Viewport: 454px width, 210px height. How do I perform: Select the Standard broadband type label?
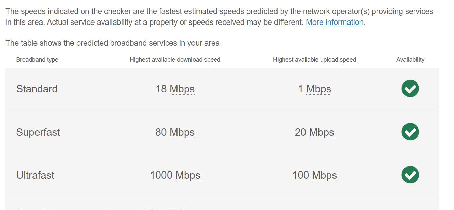click(37, 89)
